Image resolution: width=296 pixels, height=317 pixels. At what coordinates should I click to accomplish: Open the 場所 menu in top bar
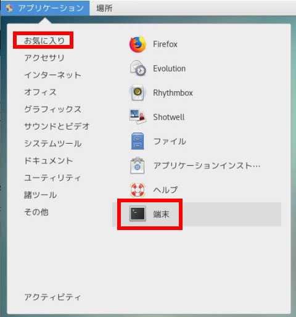[x=104, y=8]
